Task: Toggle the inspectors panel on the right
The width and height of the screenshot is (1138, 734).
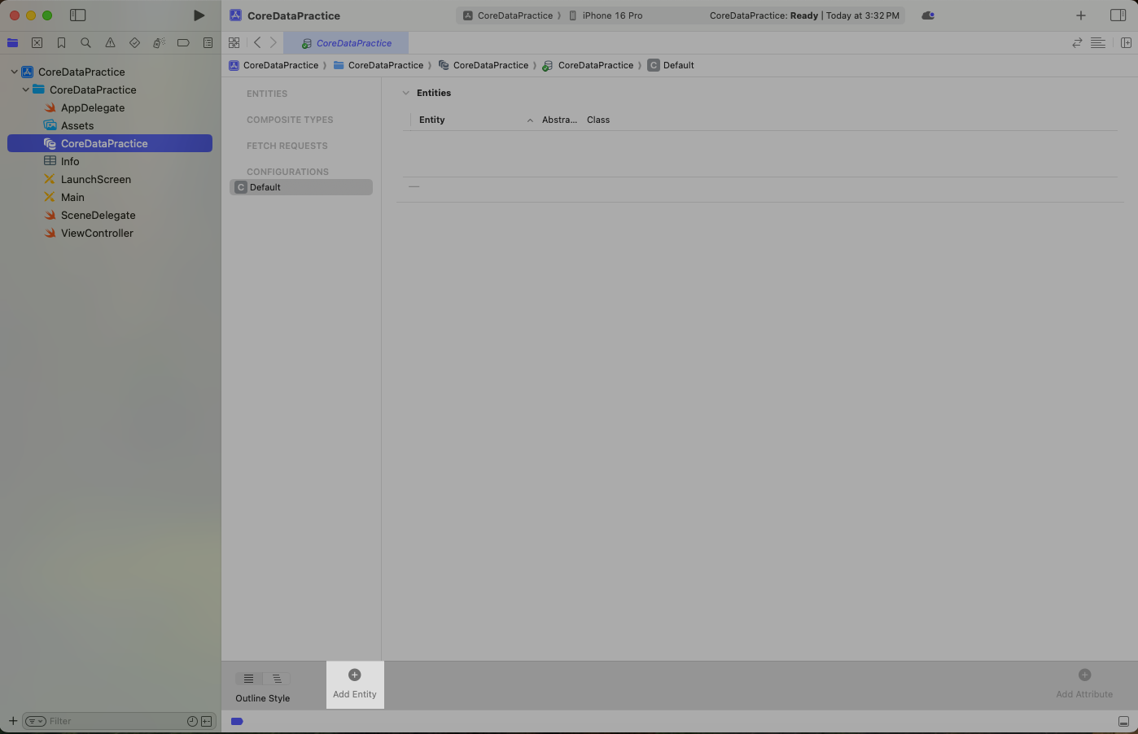Action: click(1118, 15)
